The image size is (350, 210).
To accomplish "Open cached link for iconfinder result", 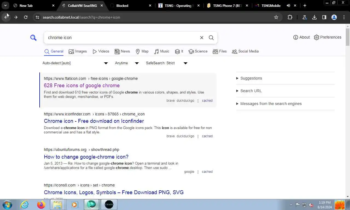I will pyautogui.click(x=207, y=136).
